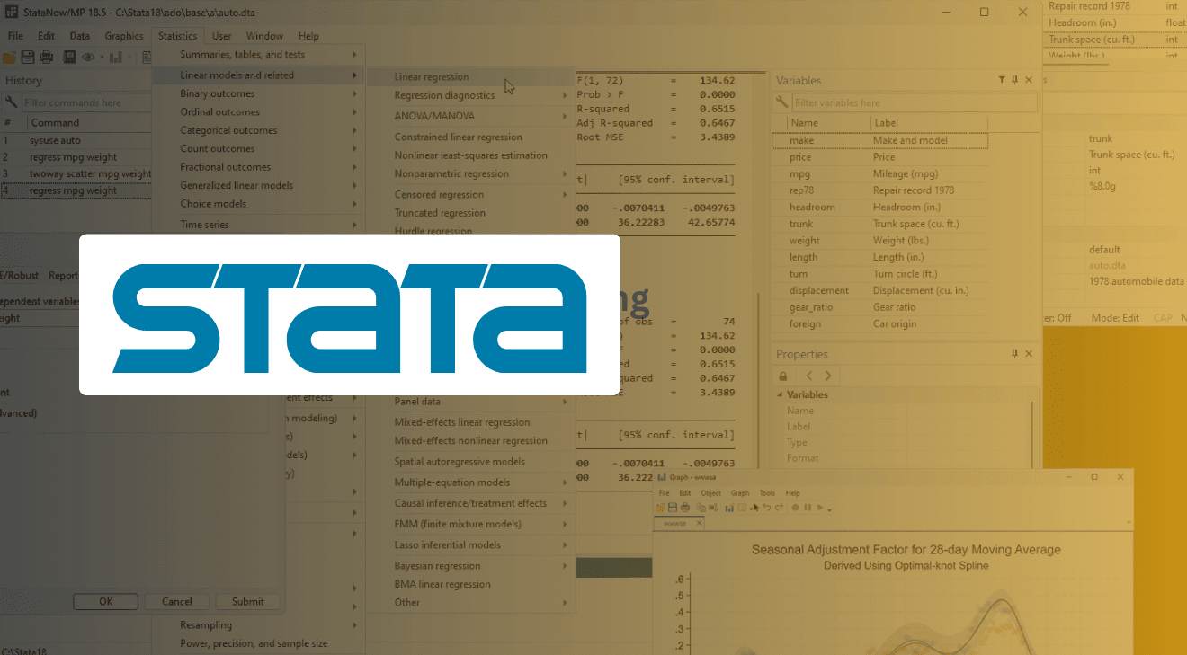Expand the Bayesian regression submenu
Viewport: 1187px width, 655px height.
[x=565, y=566]
